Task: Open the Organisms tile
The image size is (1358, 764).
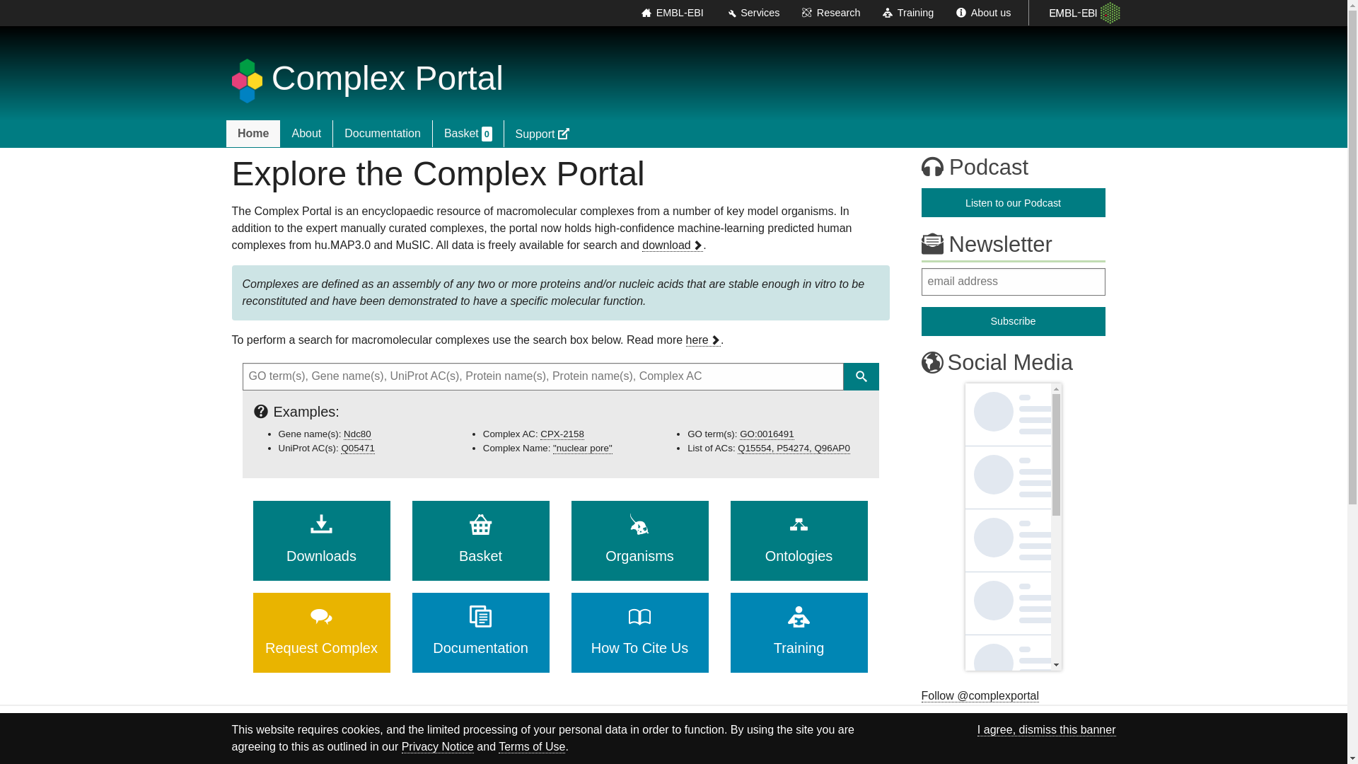Action: point(639,540)
